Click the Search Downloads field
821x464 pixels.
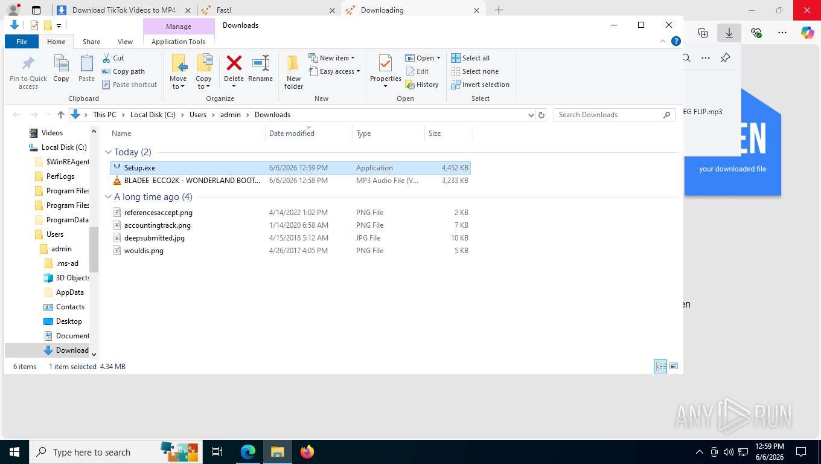[614, 115]
